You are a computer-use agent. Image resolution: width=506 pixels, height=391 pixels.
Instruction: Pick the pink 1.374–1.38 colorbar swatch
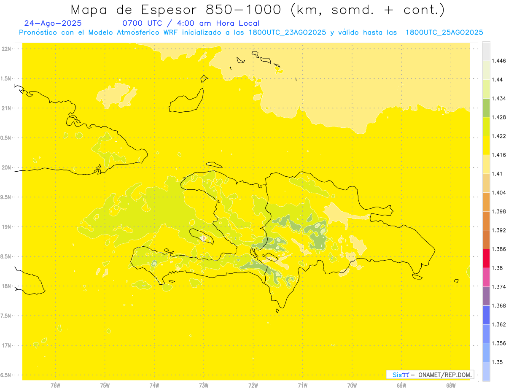(x=486, y=277)
